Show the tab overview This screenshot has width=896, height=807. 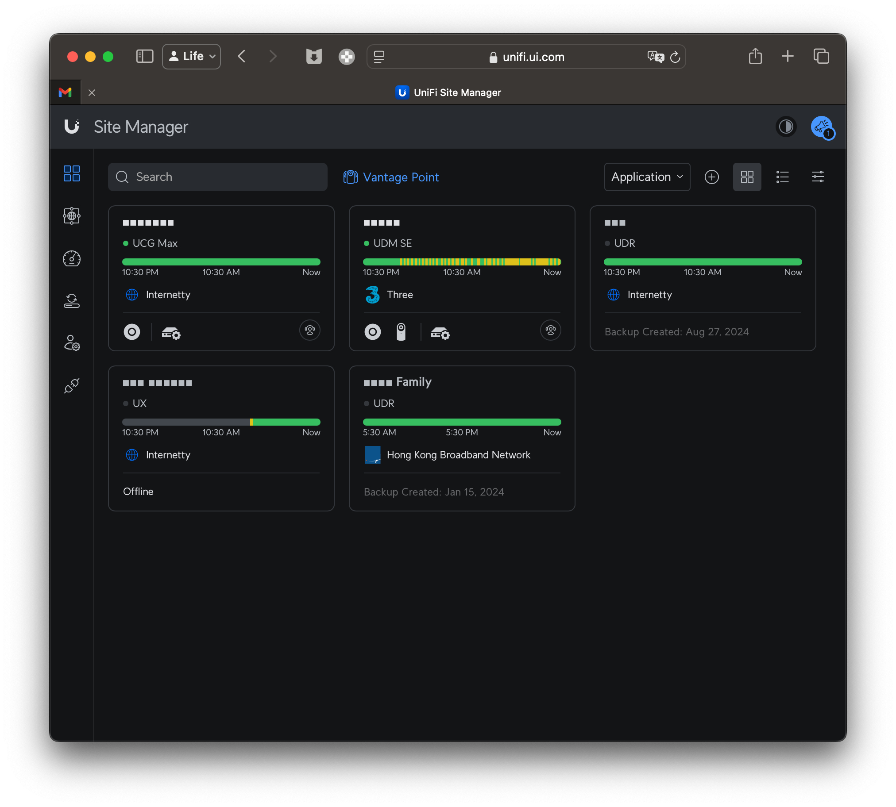[x=821, y=56]
